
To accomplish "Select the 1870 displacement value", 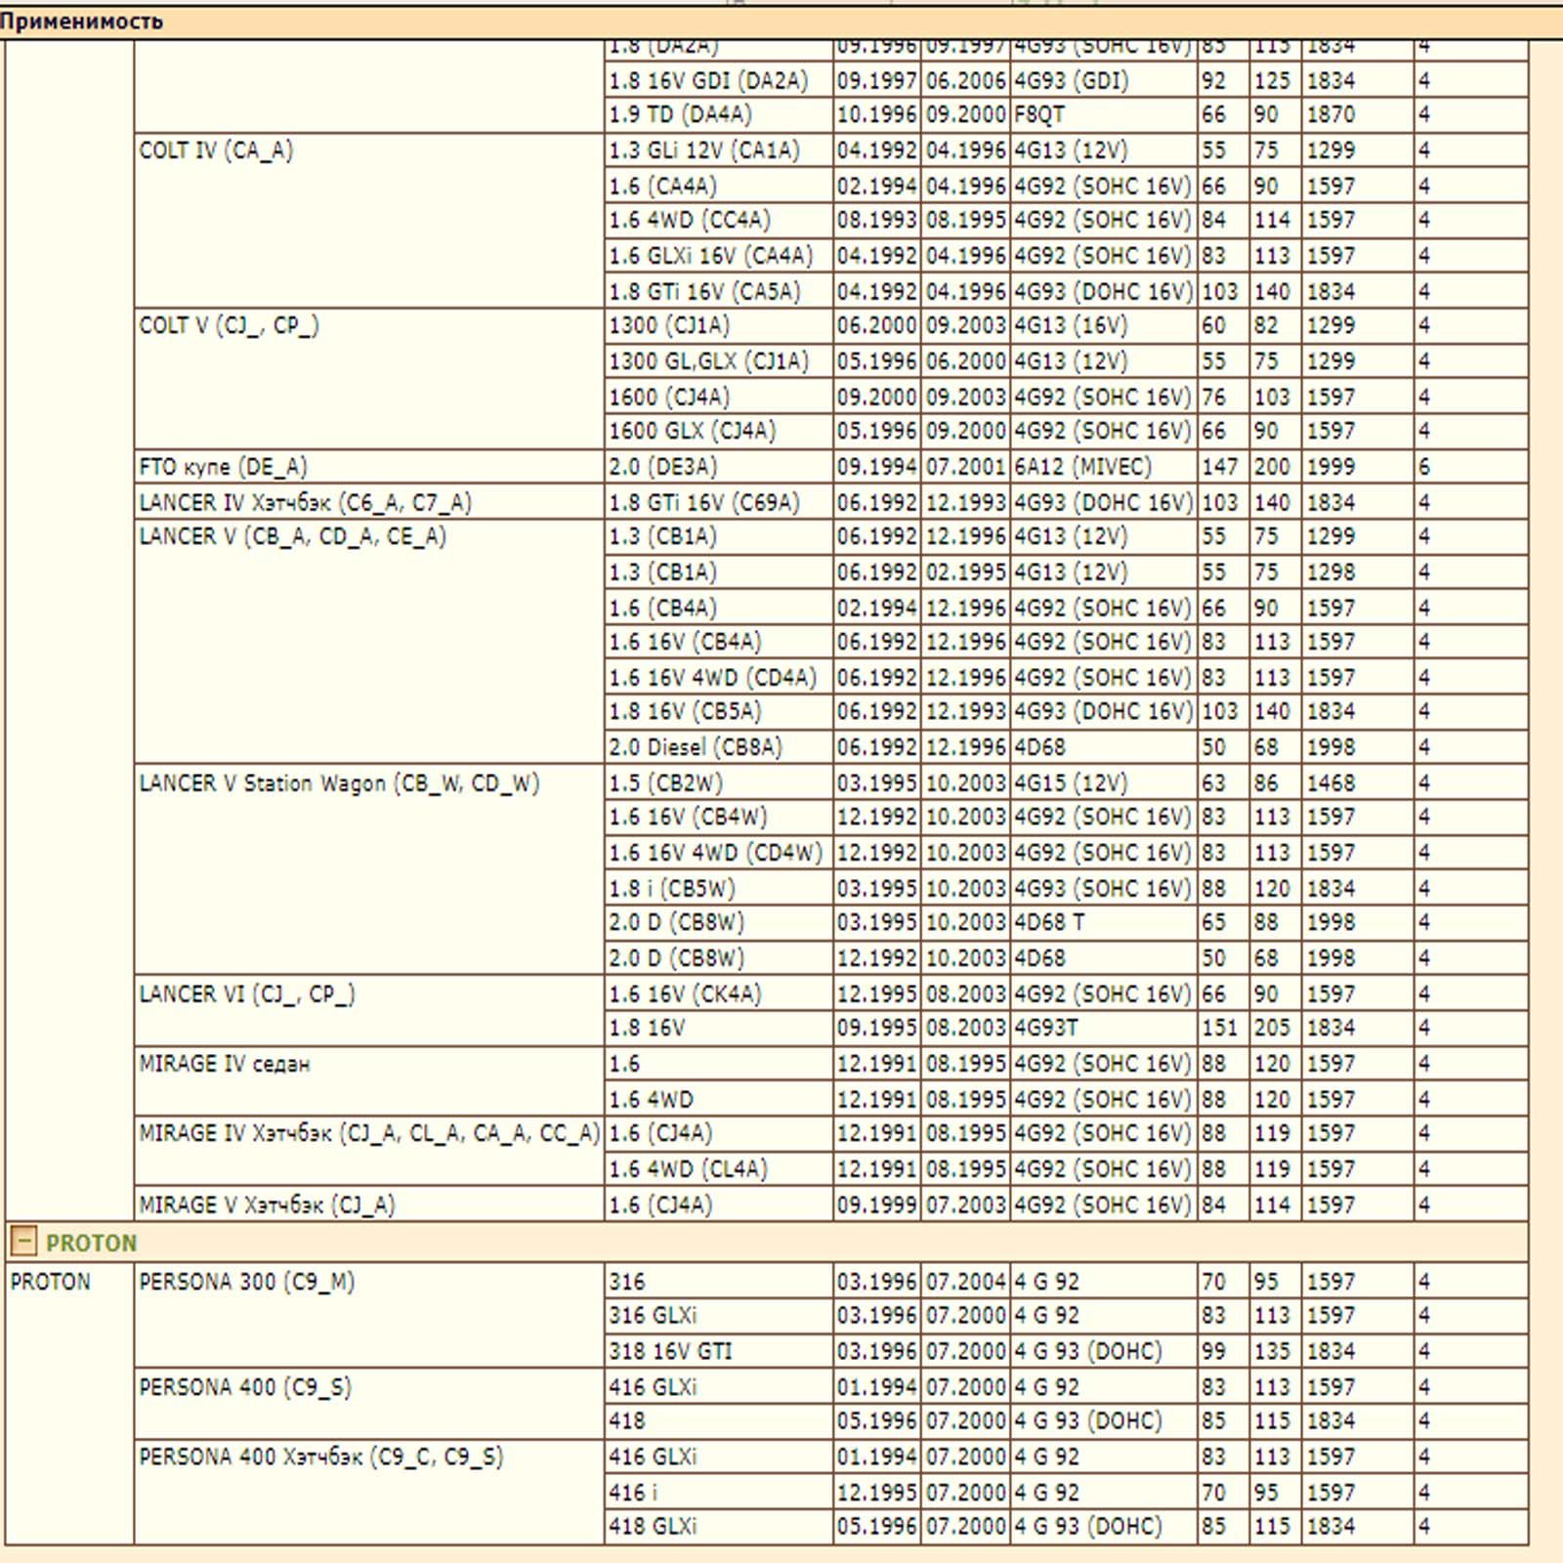I will (x=1358, y=115).
